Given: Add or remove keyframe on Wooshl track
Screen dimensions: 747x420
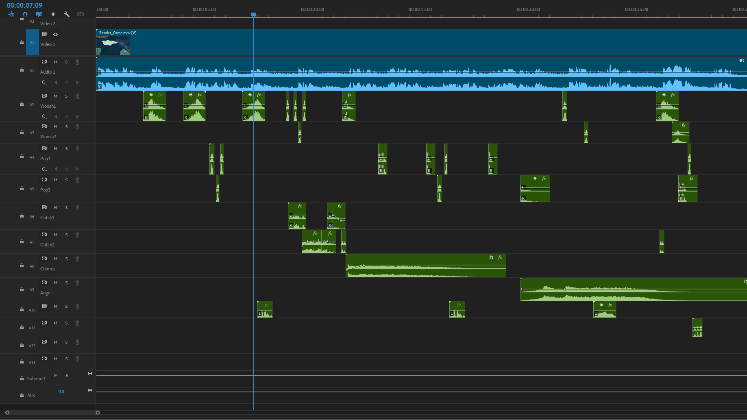Looking at the screenshot, I should tap(66, 117).
